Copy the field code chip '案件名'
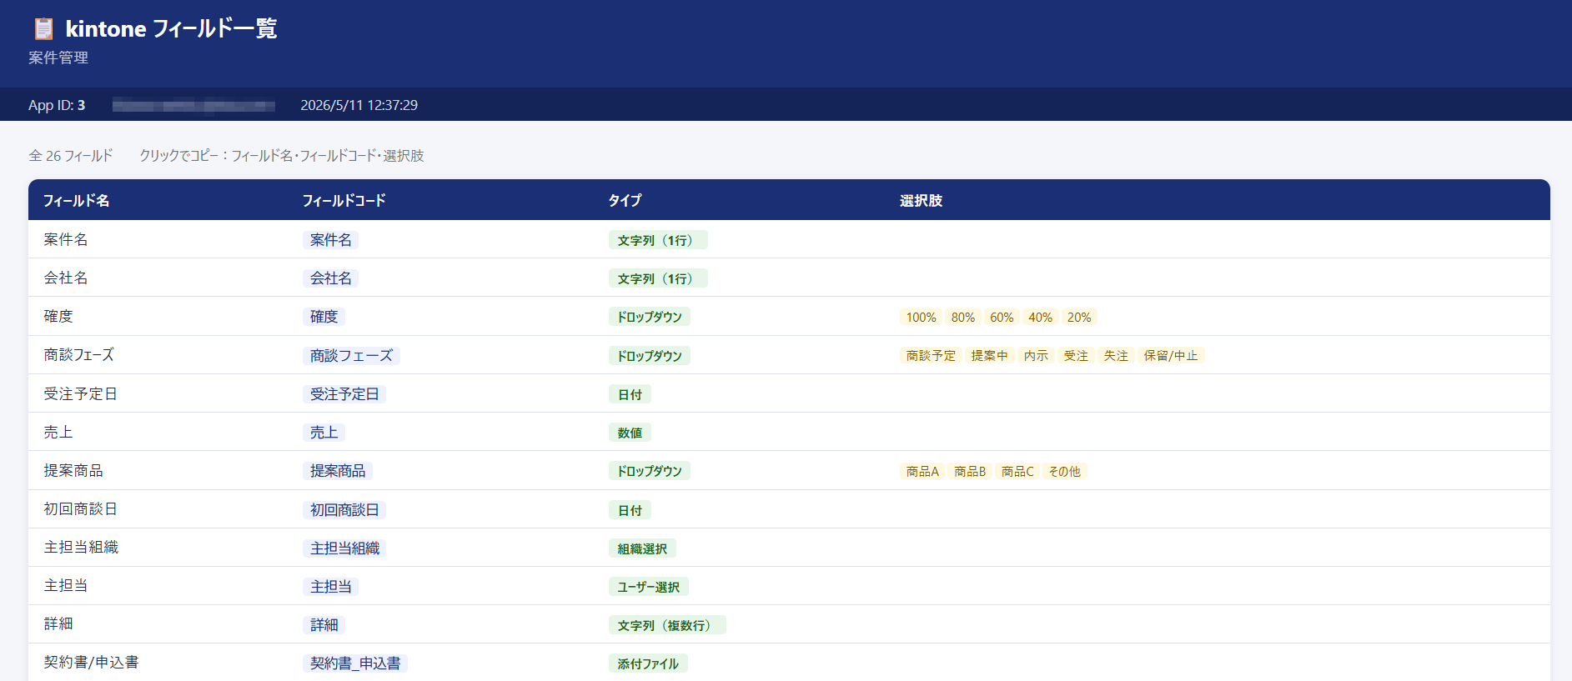The height and width of the screenshot is (681, 1572). [331, 240]
